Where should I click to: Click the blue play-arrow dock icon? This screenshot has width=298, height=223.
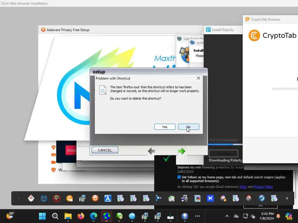click(159, 198)
